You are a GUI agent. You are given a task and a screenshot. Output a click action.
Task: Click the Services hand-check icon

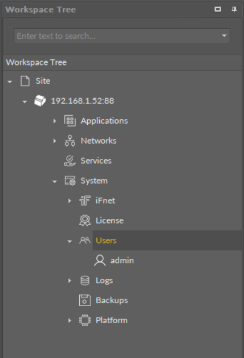[70, 161]
